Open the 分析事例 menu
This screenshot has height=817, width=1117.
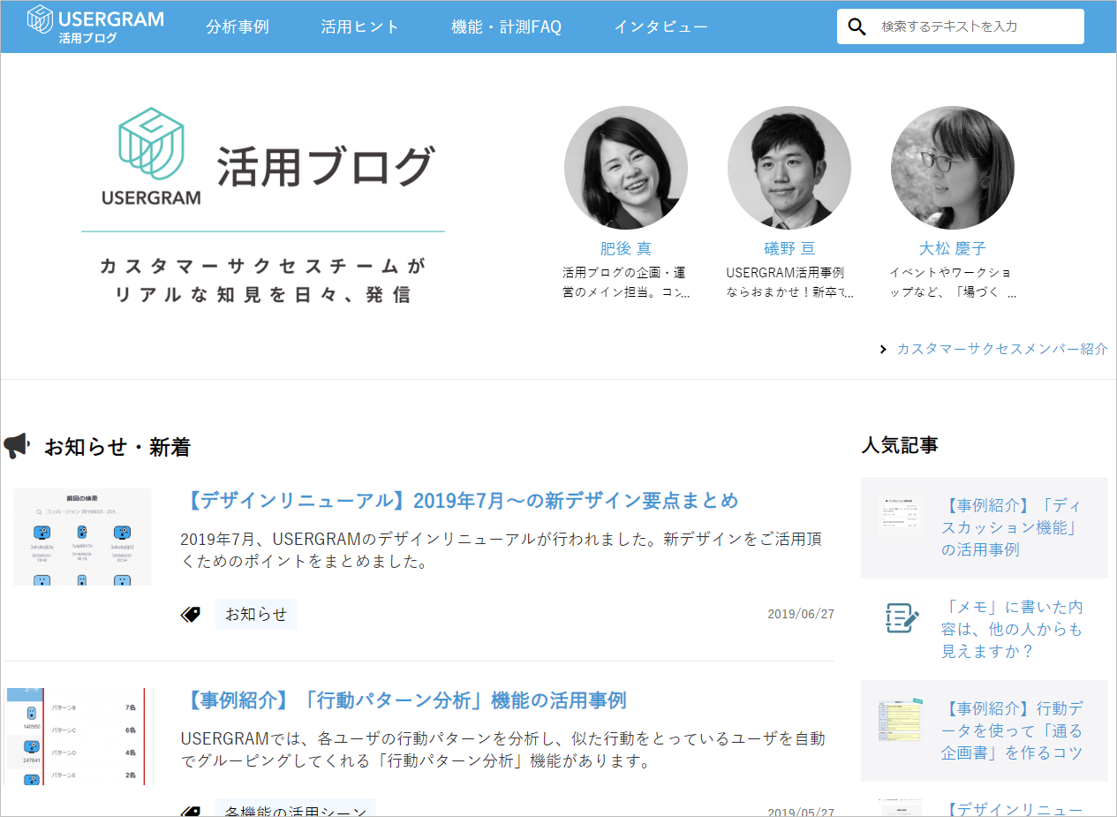238,26
